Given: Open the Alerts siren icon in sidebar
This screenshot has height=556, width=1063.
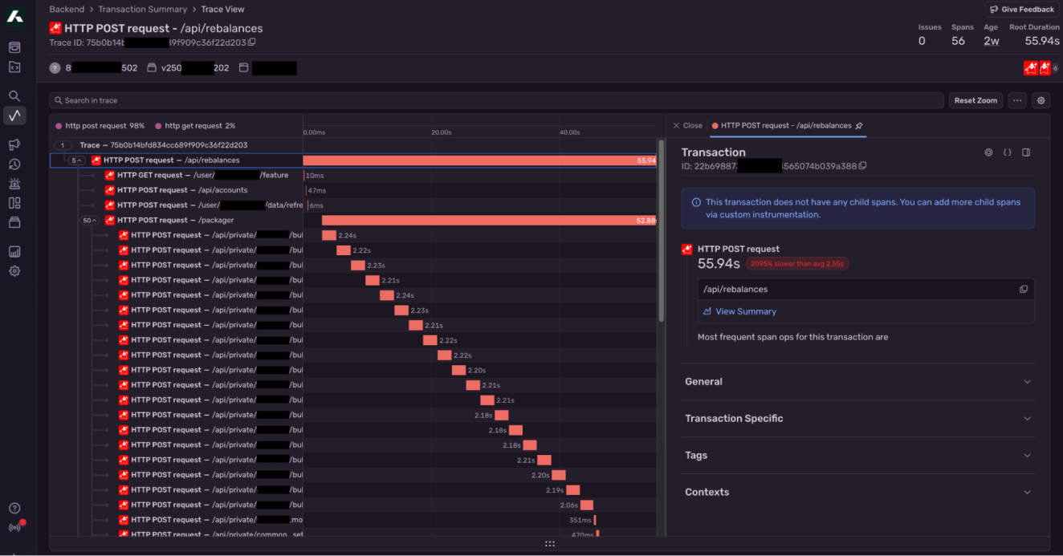Looking at the screenshot, I should (14, 184).
